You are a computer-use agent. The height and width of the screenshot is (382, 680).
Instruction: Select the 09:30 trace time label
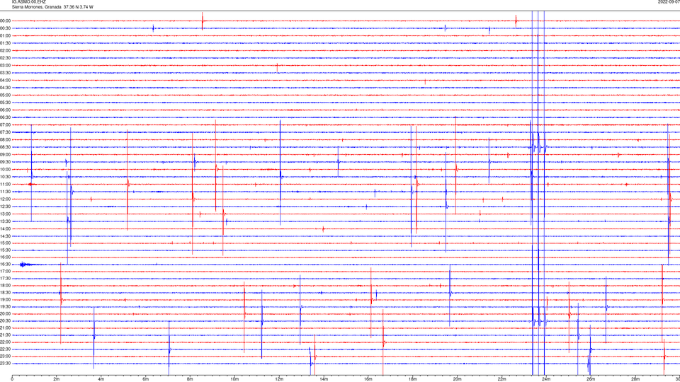tap(5, 162)
